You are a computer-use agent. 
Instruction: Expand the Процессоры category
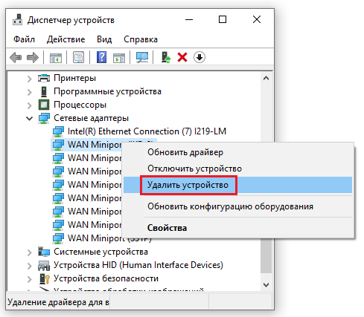(x=30, y=105)
